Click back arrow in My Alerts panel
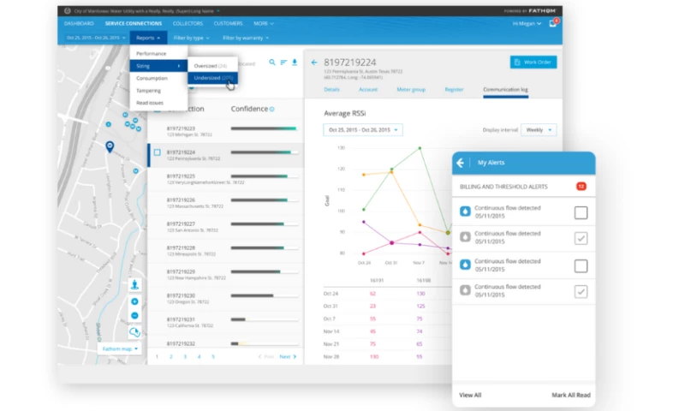 (461, 163)
